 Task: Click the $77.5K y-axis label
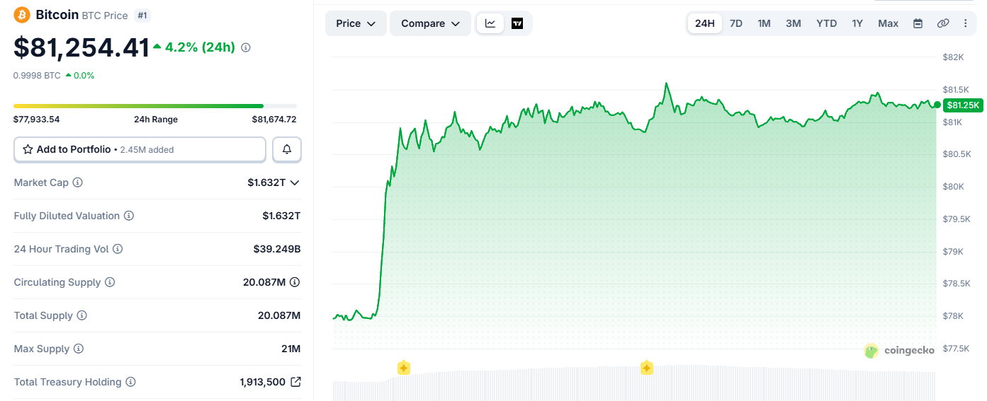pyautogui.click(x=956, y=349)
